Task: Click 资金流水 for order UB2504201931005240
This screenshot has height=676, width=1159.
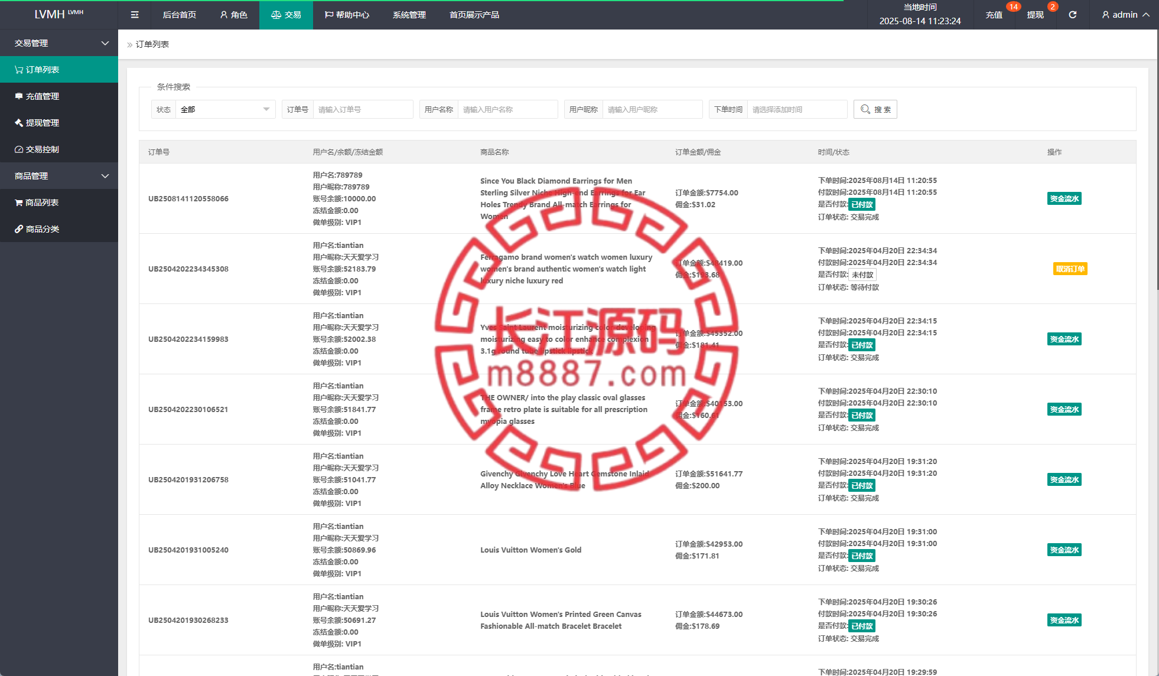Action: (x=1064, y=550)
